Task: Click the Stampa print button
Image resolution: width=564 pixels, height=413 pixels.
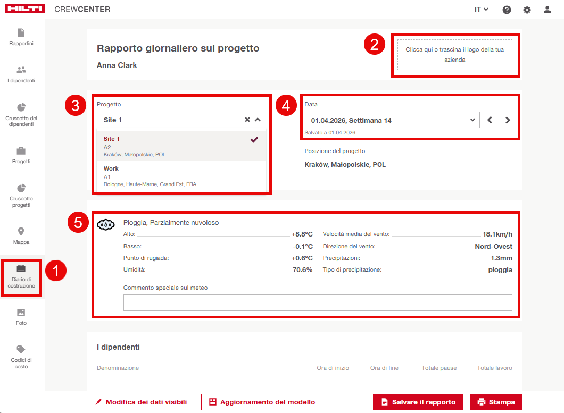Action: coord(496,402)
